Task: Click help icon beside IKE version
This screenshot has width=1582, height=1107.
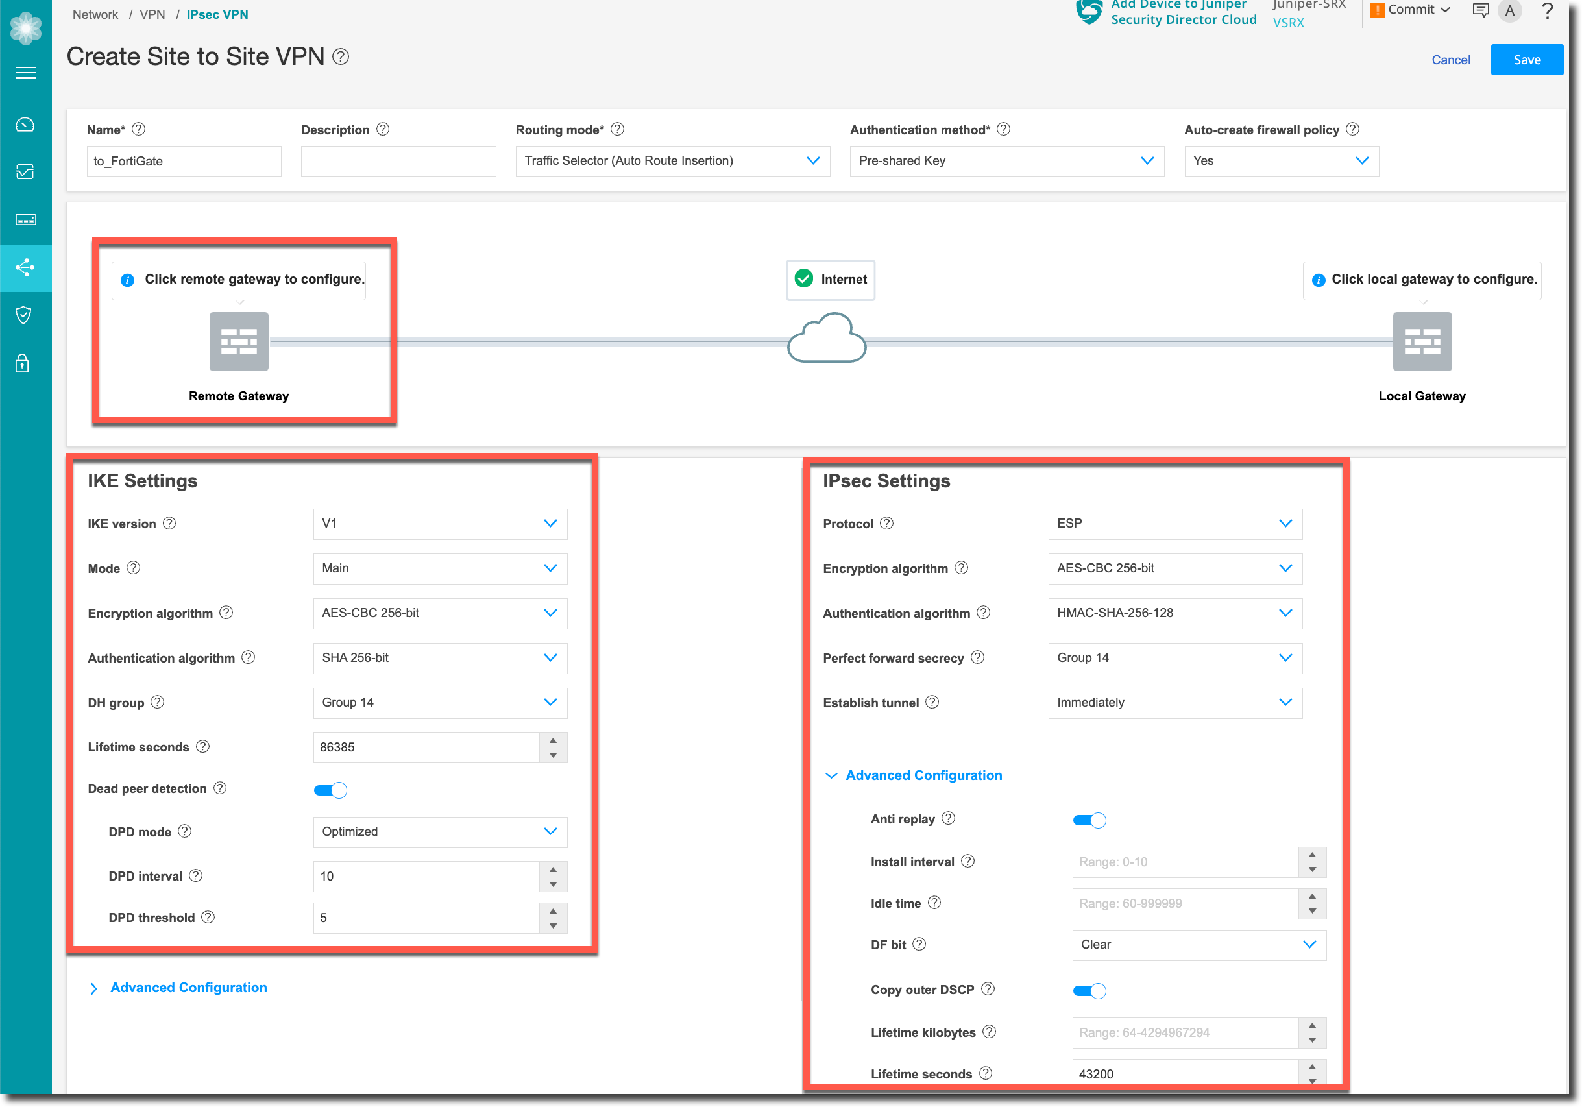Action: [169, 524]
